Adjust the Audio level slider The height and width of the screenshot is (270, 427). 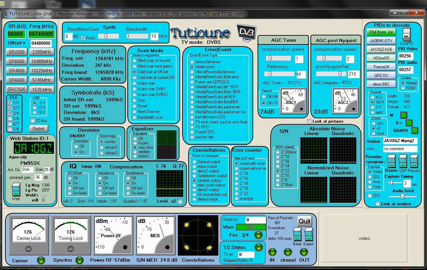coord(403,196)
